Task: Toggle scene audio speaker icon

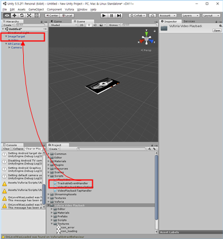Action: pos(95,25)
